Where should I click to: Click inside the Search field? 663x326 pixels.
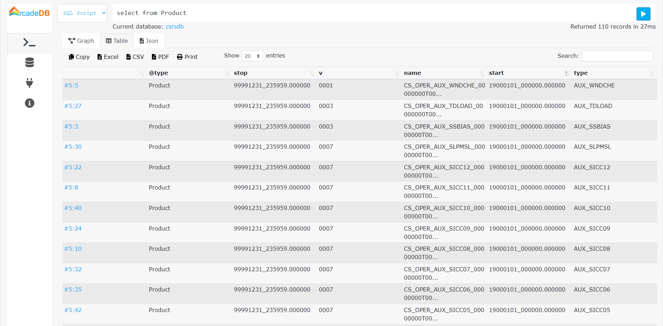pos(617,56)
